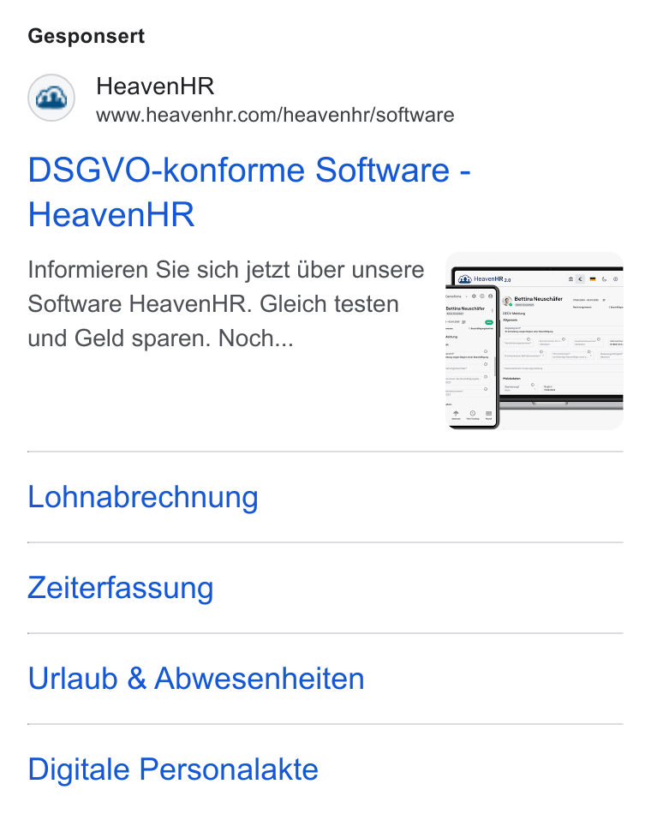
Task: Click the HeavenHR advertiser name
Action: tap(155, 87)
